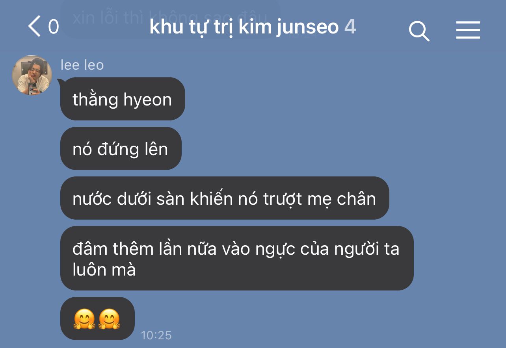Viewport: 506px width, 348px height.
Task: Select the message bubble thằng hyeon
Action: click(x=122, y=99)
